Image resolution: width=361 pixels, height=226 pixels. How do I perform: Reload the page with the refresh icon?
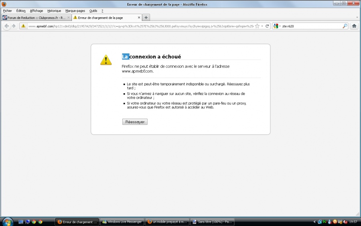point(267,26)
